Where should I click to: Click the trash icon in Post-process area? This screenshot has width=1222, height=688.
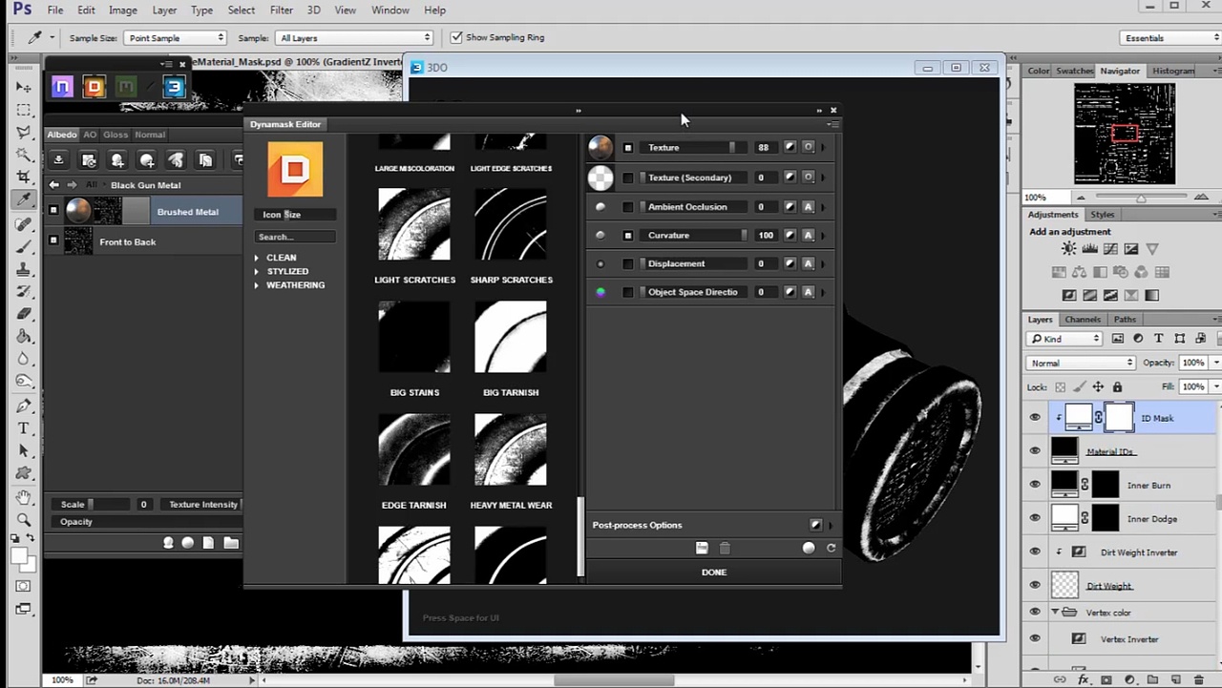point(725,548)
